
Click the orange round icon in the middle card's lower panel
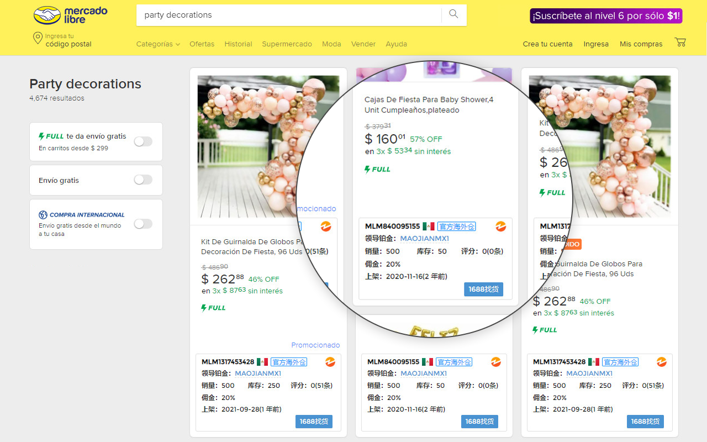(495, 362)
